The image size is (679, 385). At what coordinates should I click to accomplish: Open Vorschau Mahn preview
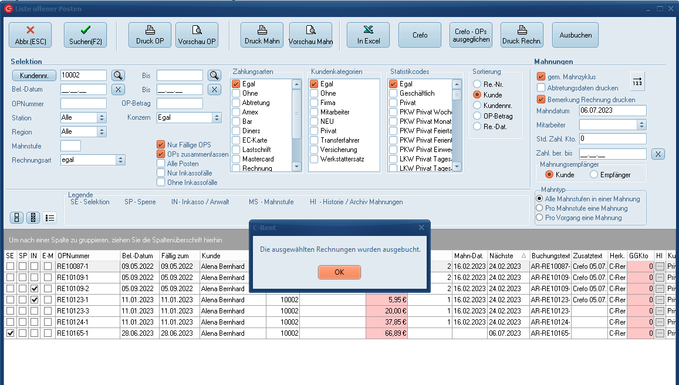point(310,35)
